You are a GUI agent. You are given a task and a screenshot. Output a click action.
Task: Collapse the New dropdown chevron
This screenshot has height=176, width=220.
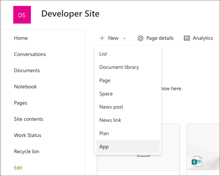point(124,38)
